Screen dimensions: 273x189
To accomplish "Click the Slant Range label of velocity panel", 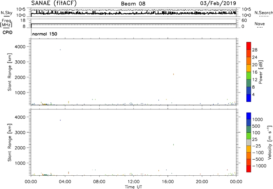I will 10,143.
